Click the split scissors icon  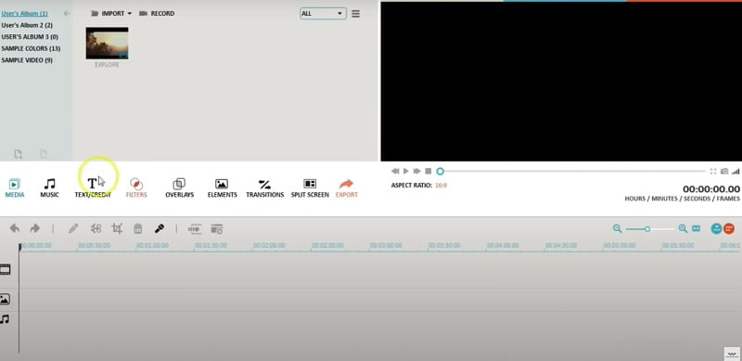pos(96,229)
